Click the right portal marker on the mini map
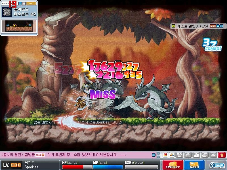Image resolution: width=227 pixels, height=170 pixels. pos(30,25)
